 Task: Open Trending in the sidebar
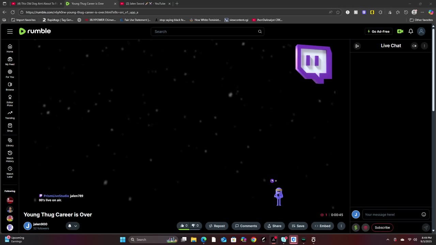click(x=10, y=115)
